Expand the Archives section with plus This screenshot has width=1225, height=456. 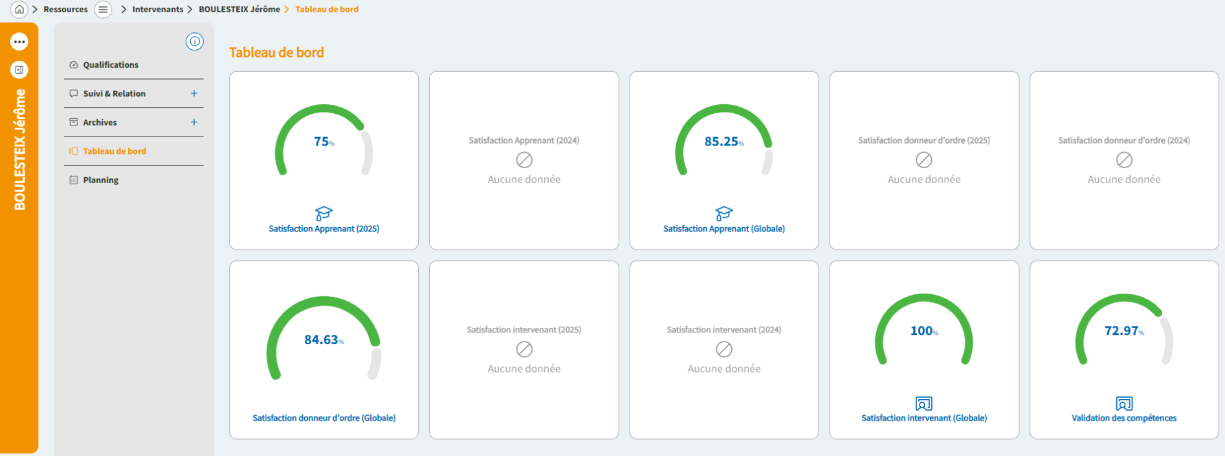[x=193, y=122]
